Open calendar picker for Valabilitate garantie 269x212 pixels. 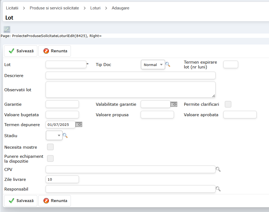[x=174, y=104]
